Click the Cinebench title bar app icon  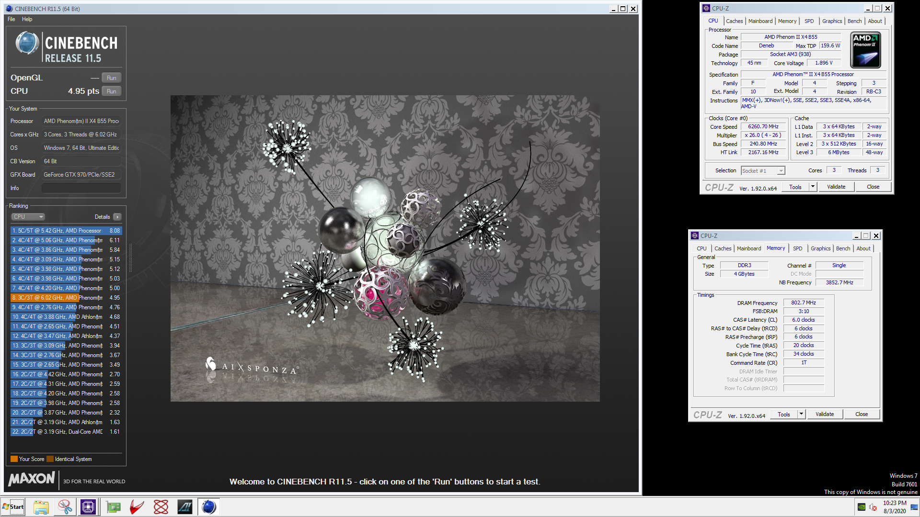pyautogui.click(x=9, y=9)
